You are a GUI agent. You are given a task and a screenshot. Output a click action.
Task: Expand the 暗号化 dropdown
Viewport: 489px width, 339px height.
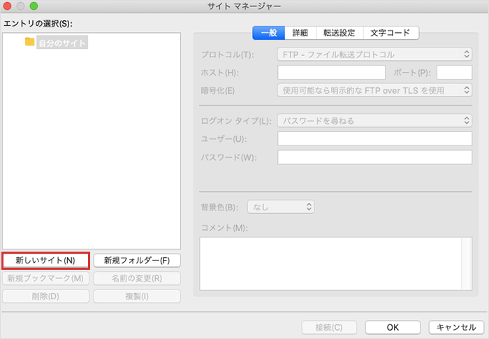pyautogui.click(x=375, y=89)
